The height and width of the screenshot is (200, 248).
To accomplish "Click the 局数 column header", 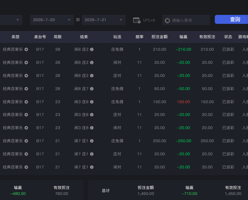I will (x=57, y=37).
